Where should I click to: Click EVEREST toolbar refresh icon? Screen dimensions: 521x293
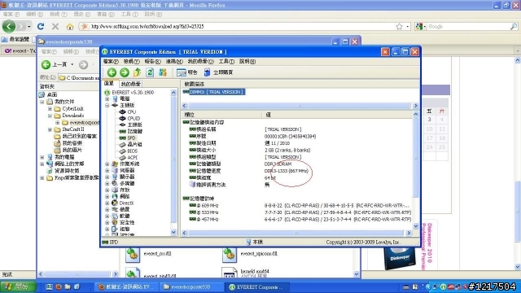pyautogui.click(x=150, y=72)
